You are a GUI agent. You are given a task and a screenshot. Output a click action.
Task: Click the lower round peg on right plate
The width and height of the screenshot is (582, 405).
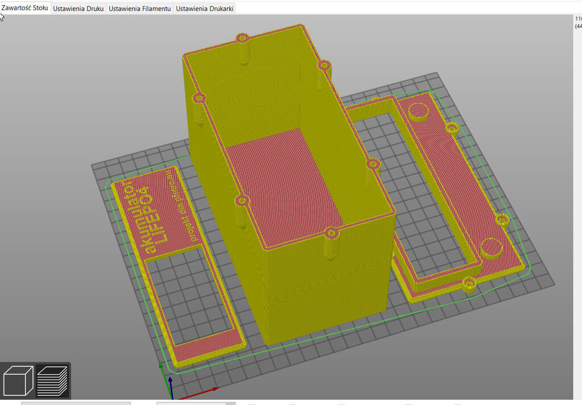[x=491, y=248]
